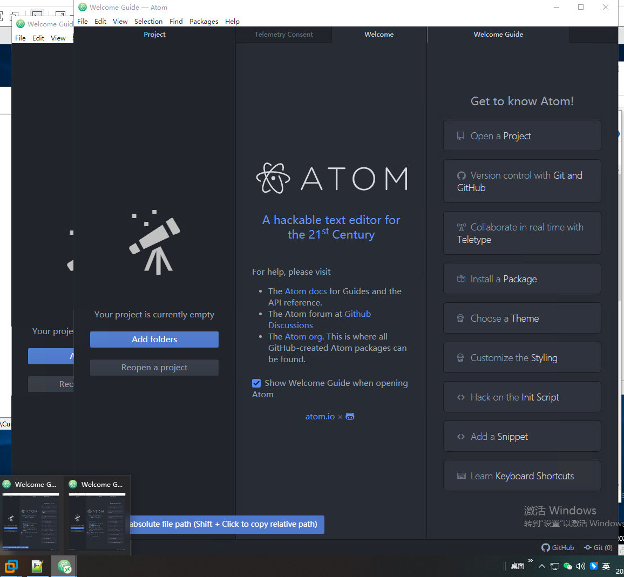Click the network tray icon
Viewport: 624px width, 577px height.
pos(555,566)
